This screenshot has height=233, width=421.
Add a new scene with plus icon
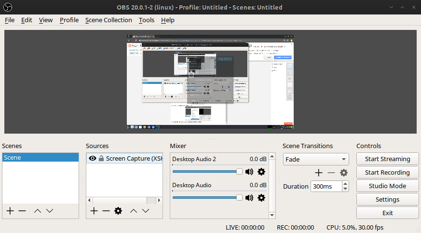(10, 211)
